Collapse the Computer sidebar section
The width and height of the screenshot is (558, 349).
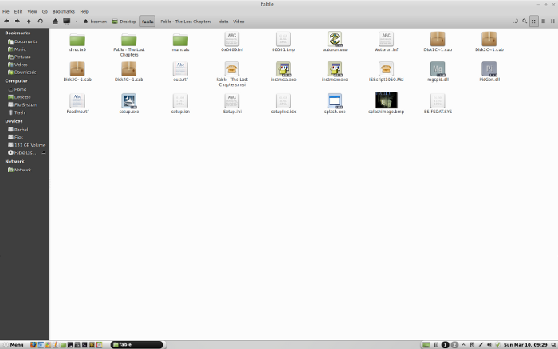click(17, 80)
